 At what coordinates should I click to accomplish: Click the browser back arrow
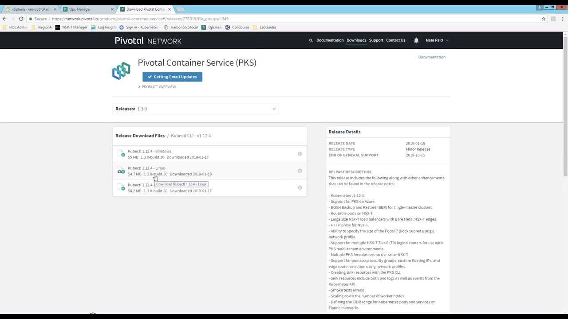[4, 19]
